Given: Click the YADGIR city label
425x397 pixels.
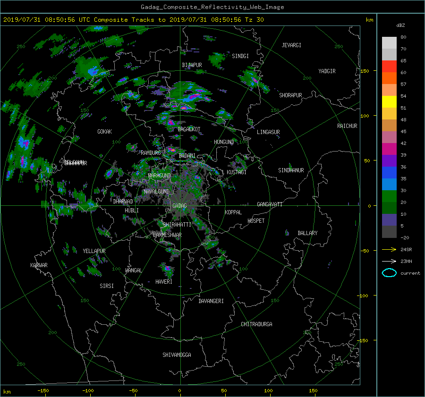Looking at the screenshot, I should (x=327, y=71).
